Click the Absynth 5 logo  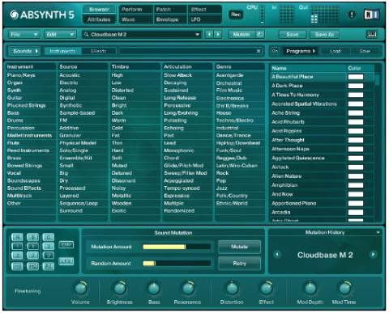click(41, 15)
